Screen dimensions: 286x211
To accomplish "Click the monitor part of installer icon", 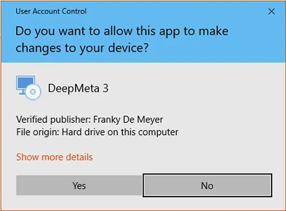I will coord(26,83).
